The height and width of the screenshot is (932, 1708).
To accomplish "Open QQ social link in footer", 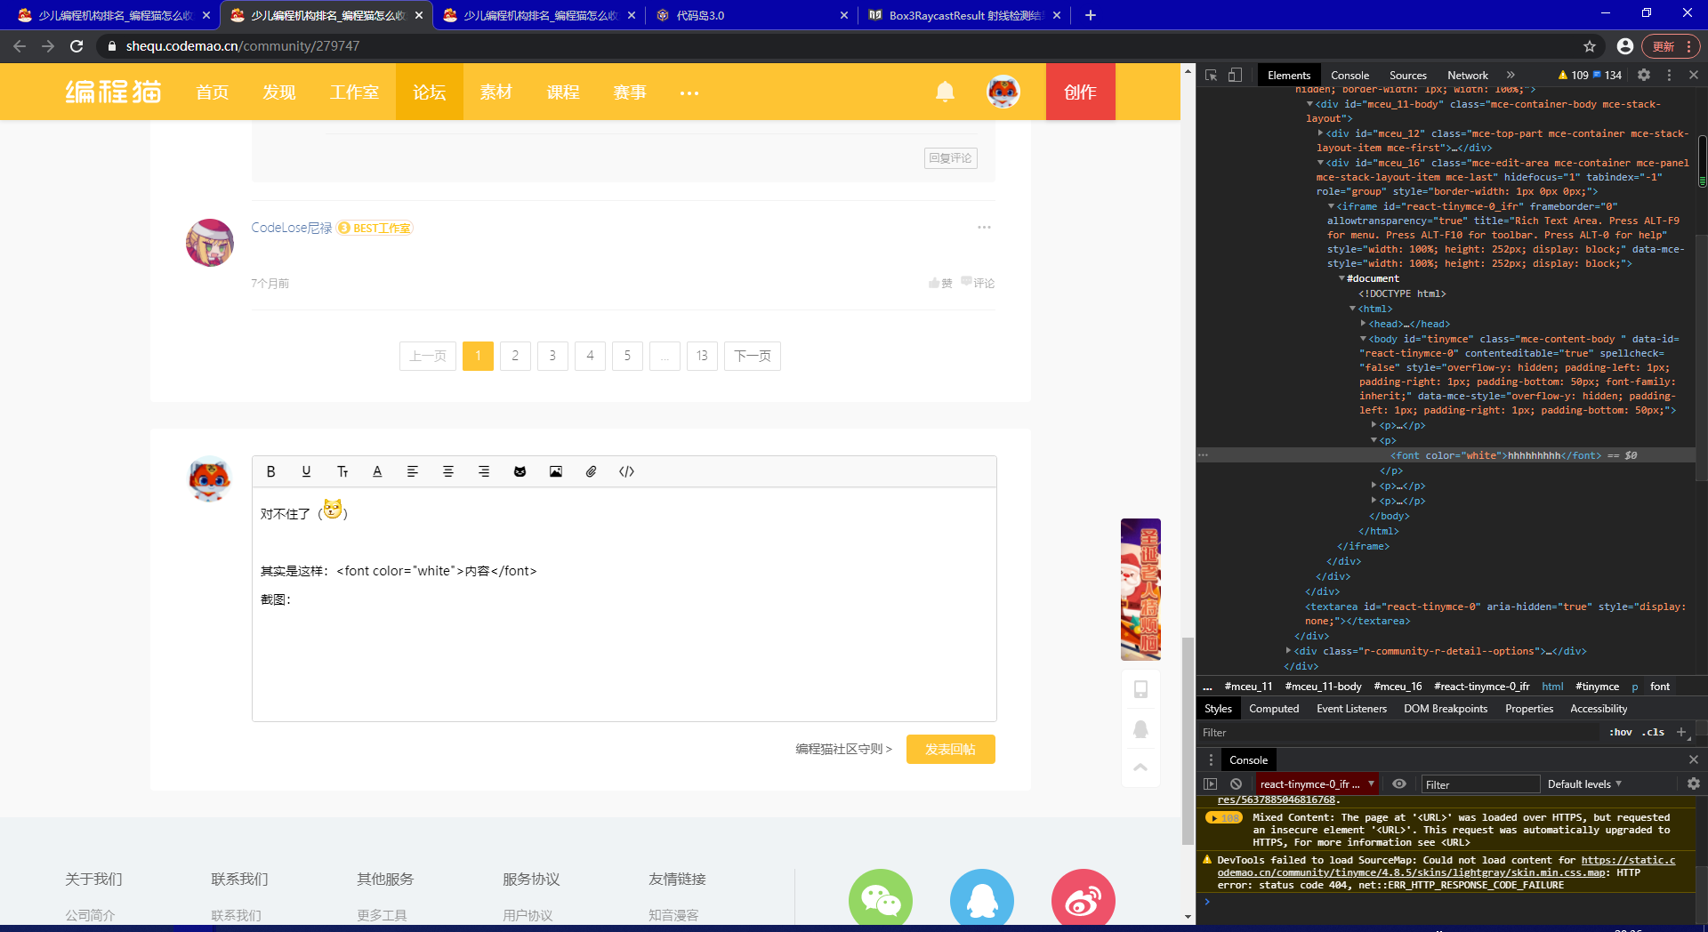I will pos(982,900).
